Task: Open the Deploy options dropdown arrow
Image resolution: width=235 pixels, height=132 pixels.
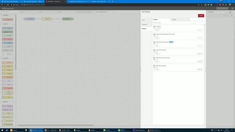Action: (227, 8)
